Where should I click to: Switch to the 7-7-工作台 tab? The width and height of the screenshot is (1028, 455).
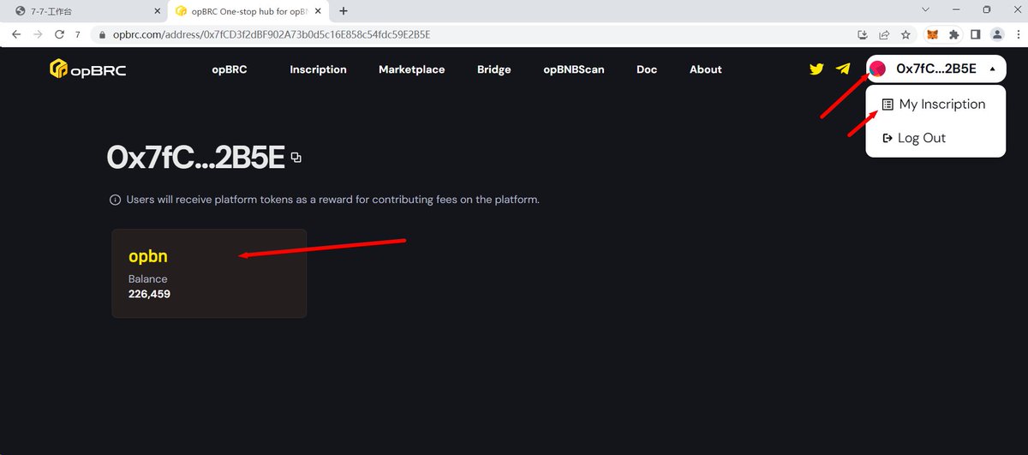click(86, 11)
